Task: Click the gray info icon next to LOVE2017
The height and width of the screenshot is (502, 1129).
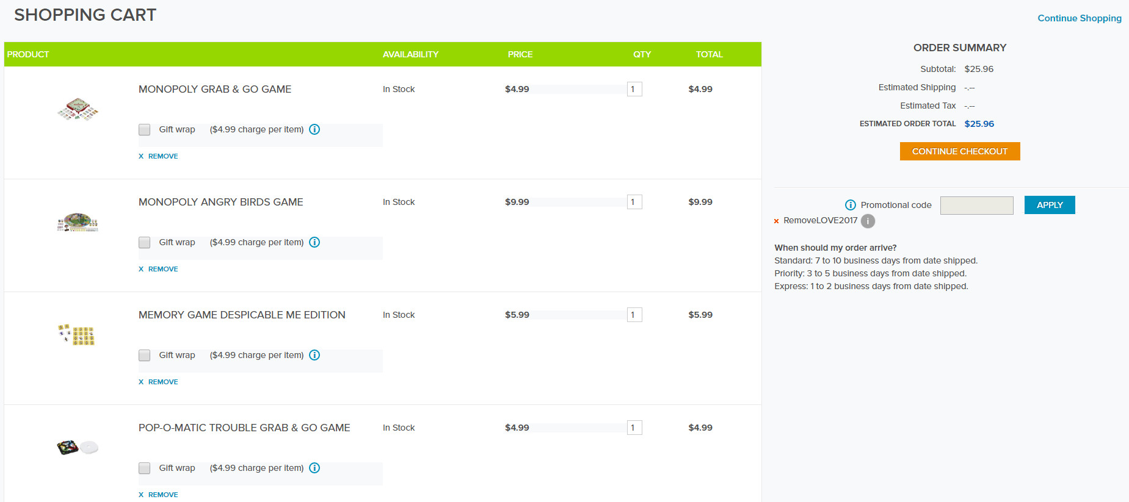Action: pos(868,221)
